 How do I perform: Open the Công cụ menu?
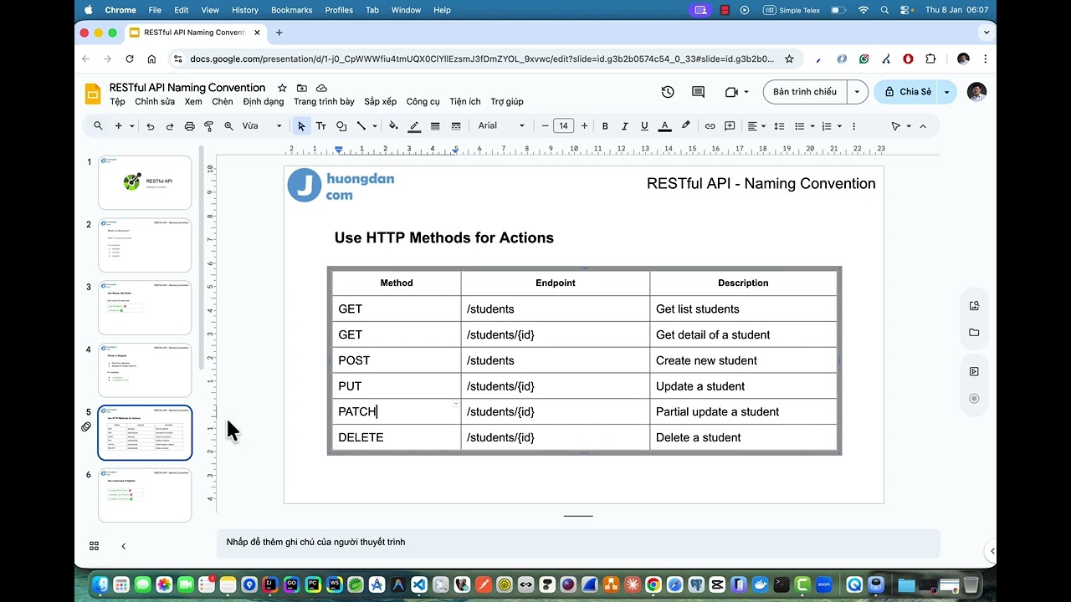point(423,102)
